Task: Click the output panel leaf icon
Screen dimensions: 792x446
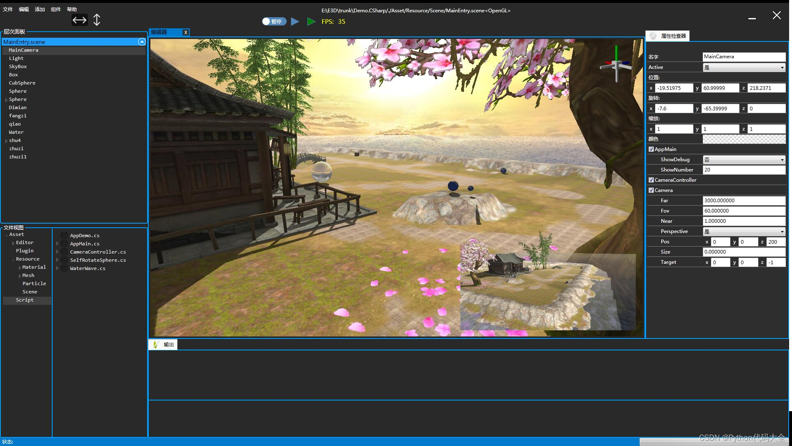Action: 155,345
